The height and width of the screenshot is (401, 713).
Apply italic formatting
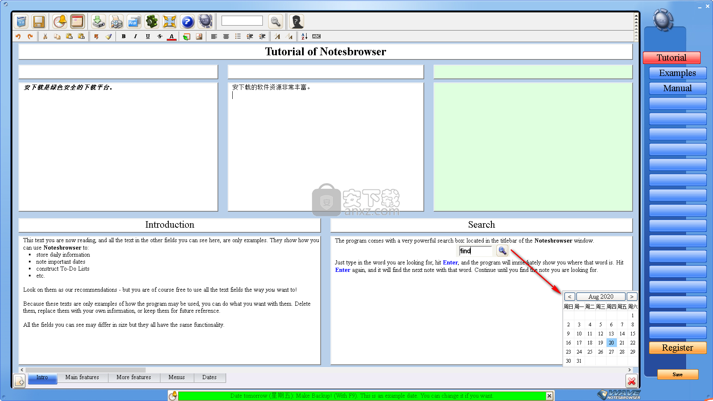coord(136,36)
